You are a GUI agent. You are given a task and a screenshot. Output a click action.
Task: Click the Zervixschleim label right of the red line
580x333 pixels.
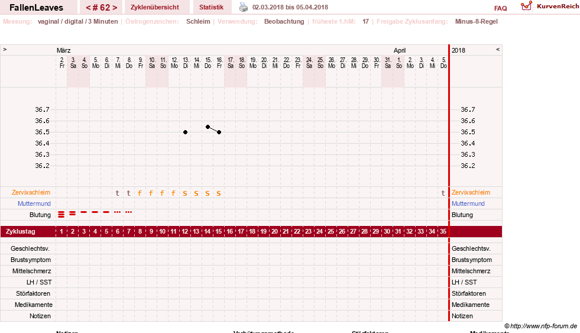click(471, 192)
